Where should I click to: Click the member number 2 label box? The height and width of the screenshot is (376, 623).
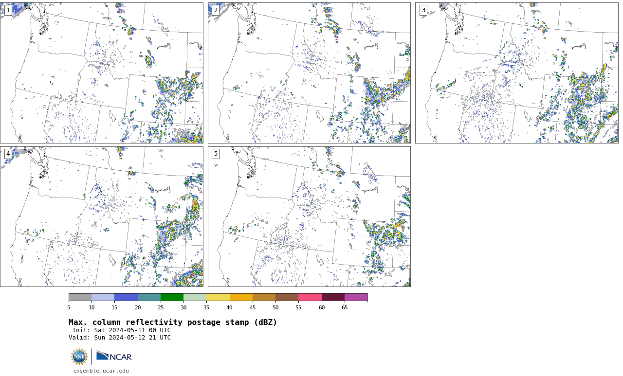[216, 10]
